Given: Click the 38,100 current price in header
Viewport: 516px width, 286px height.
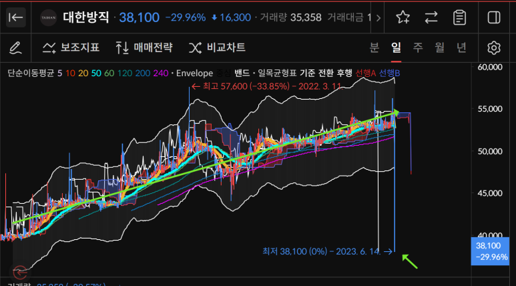Looking at the screenshot, I should click(140, 18).
